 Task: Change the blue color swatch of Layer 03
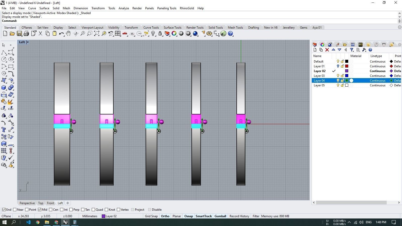pyautogui.click(x=347, y=76)
